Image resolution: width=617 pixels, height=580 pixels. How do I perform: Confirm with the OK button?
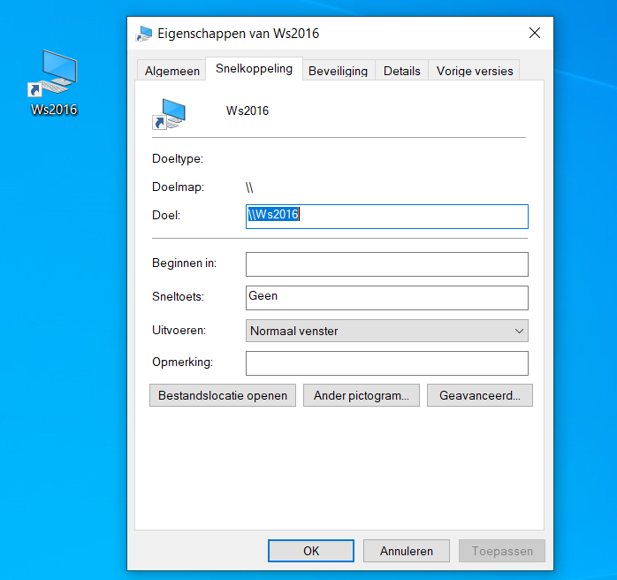click(311, 551)
